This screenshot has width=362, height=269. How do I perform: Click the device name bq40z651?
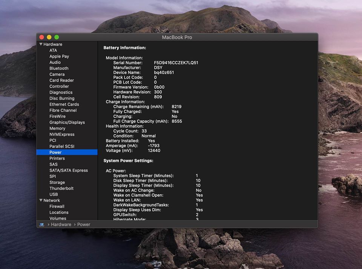(164, 72)
